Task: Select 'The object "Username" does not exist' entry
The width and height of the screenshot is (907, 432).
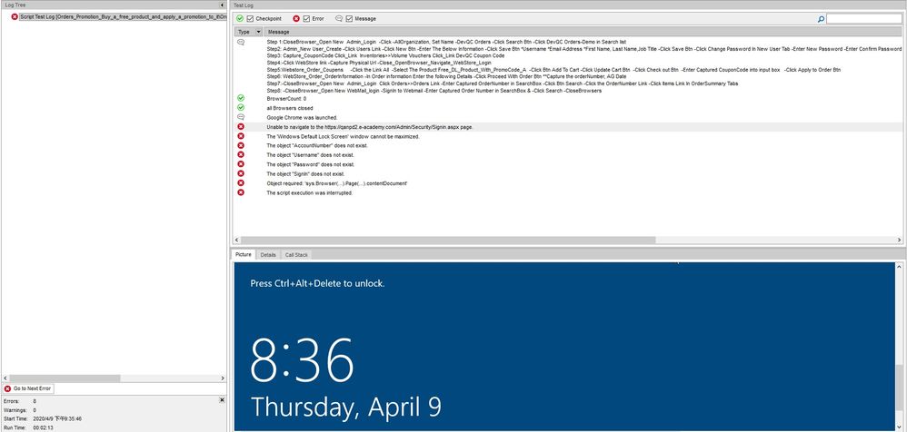Action: pyautogui.click(x=310, y=155)
